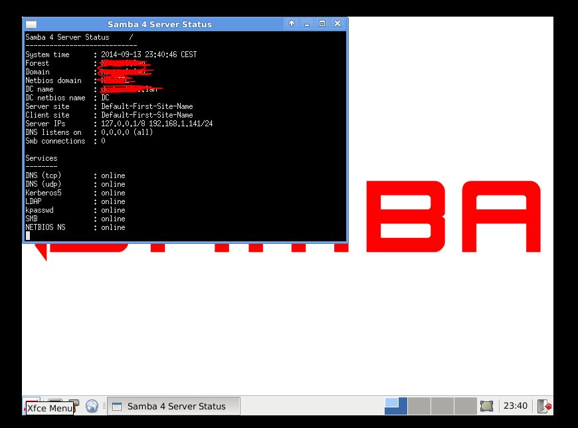578x428 pixels.
Task: Click the 'online' status next to Kerberos5
Action: (113, 193)
